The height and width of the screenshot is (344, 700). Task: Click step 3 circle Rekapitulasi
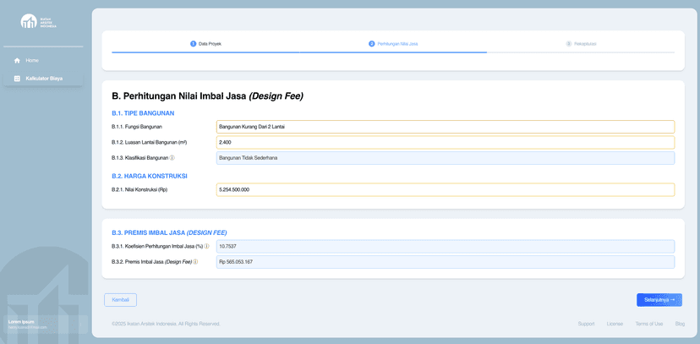[569, 44]
